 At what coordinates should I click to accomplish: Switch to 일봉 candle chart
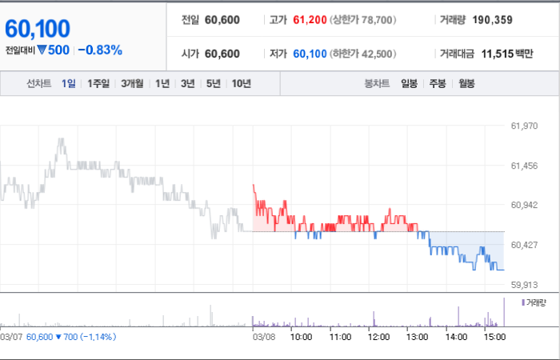pos(409,84)
